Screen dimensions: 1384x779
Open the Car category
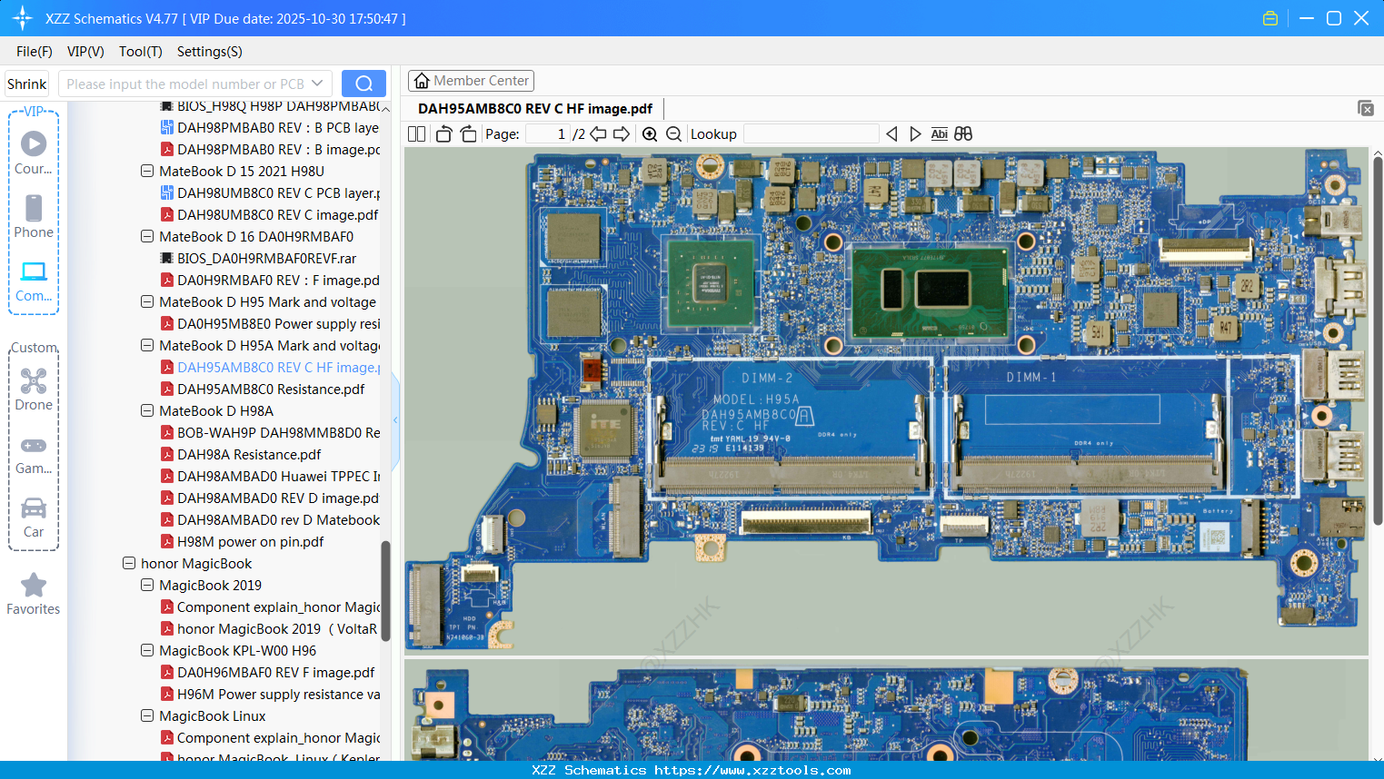click(34, 518)
